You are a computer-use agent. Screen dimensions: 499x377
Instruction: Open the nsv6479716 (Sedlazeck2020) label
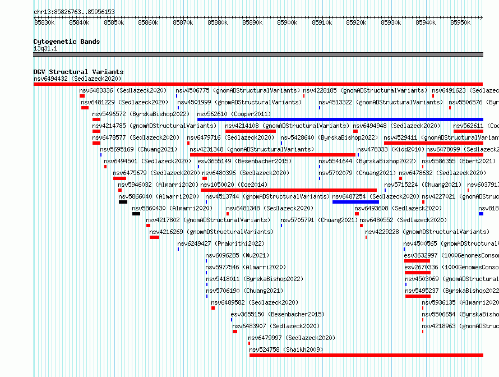tap(230, 137)
